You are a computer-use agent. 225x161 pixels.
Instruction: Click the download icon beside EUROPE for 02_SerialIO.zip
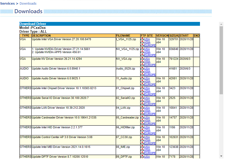point(142,104)
